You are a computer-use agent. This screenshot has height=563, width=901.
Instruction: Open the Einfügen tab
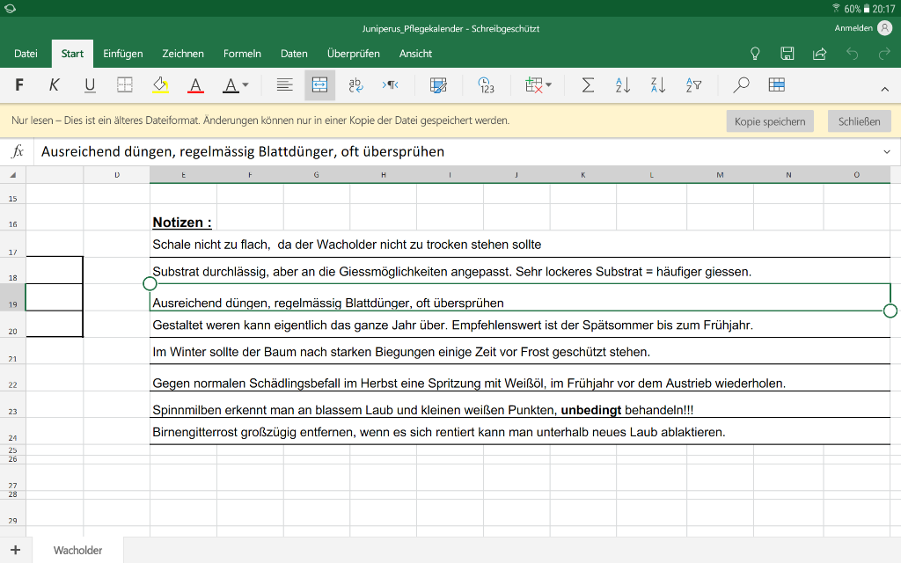[123, 54]
